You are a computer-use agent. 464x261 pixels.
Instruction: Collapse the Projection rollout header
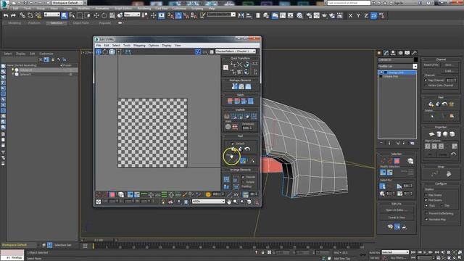(x=441, y=128)
